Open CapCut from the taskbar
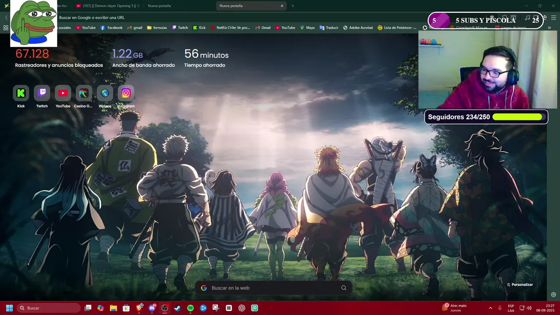The height and width of the screenshot is (315, 560). [229, 308]
